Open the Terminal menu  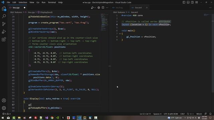pyautogui.click(x=52, y=2)
